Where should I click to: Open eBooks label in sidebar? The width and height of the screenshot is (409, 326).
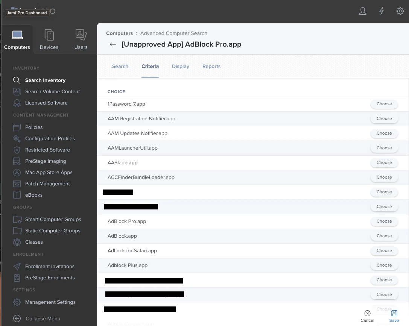[x=33, y=195]
